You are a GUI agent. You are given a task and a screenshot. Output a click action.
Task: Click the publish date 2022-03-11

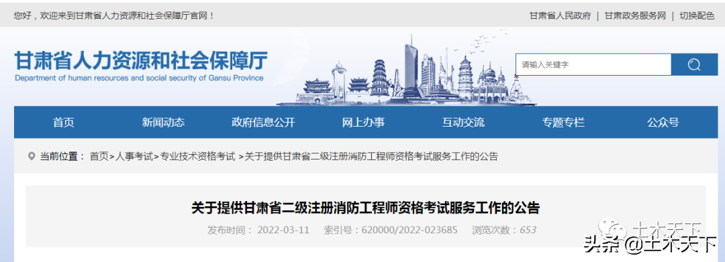click(x=283, y=230)
